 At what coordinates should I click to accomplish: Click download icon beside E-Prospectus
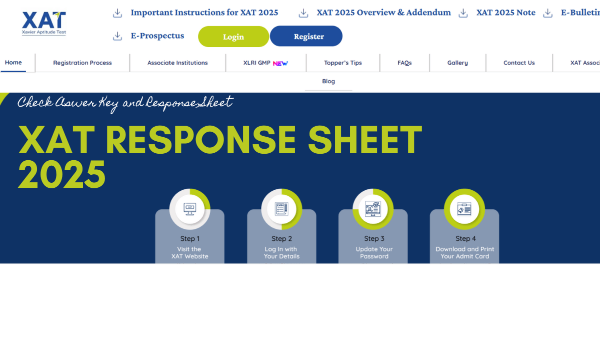(x=117, y=36)
